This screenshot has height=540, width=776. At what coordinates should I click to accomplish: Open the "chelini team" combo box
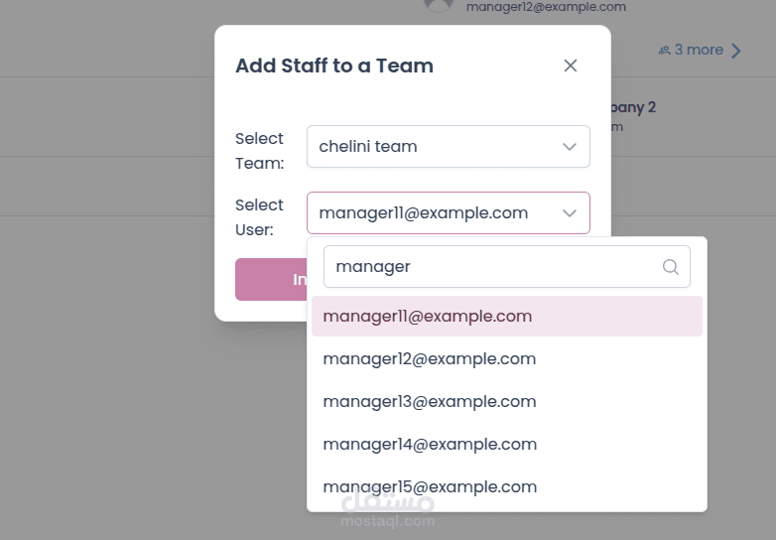(437, 147)
